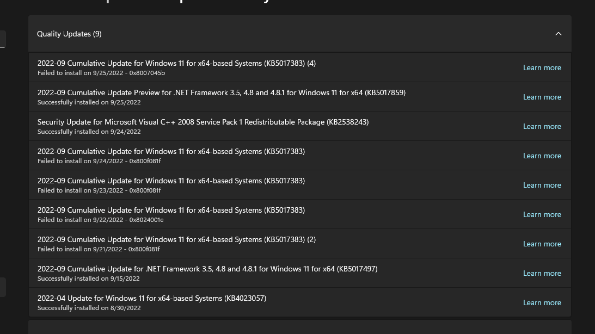The image size is (595, 334).
Task: Select the KB5017859 .NET Framework preview title
Action: 221,92
